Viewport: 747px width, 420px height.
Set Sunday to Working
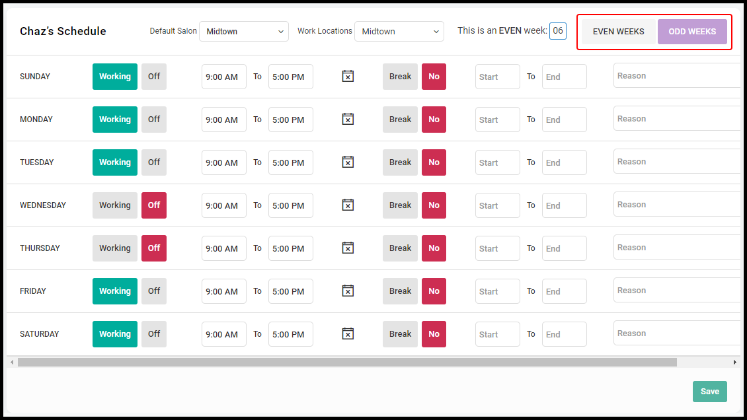tap(115, 77)
